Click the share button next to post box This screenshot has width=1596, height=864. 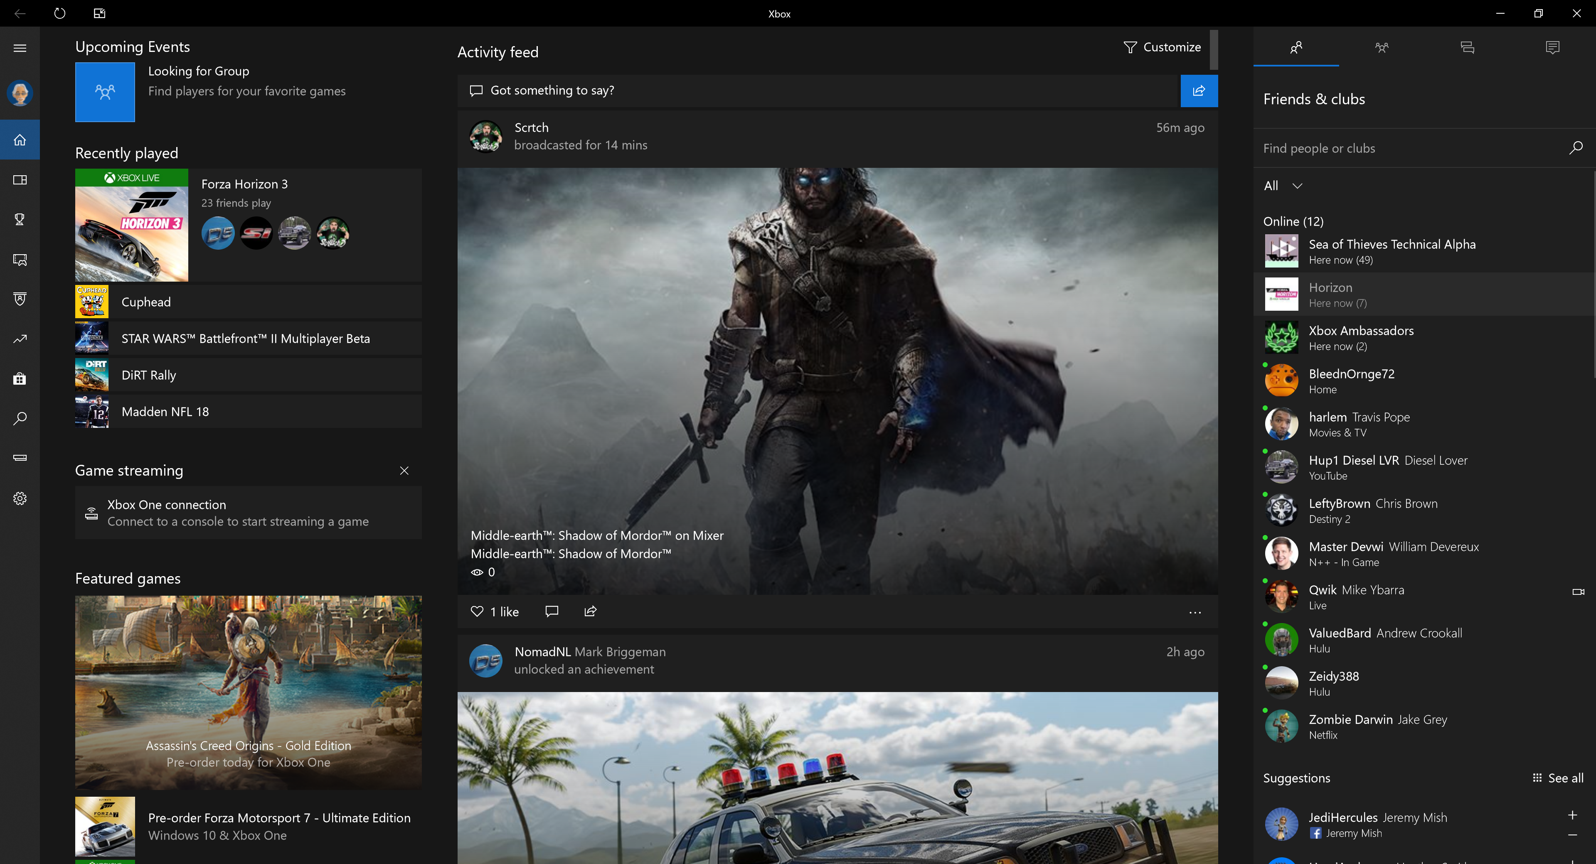point(1199,91)
